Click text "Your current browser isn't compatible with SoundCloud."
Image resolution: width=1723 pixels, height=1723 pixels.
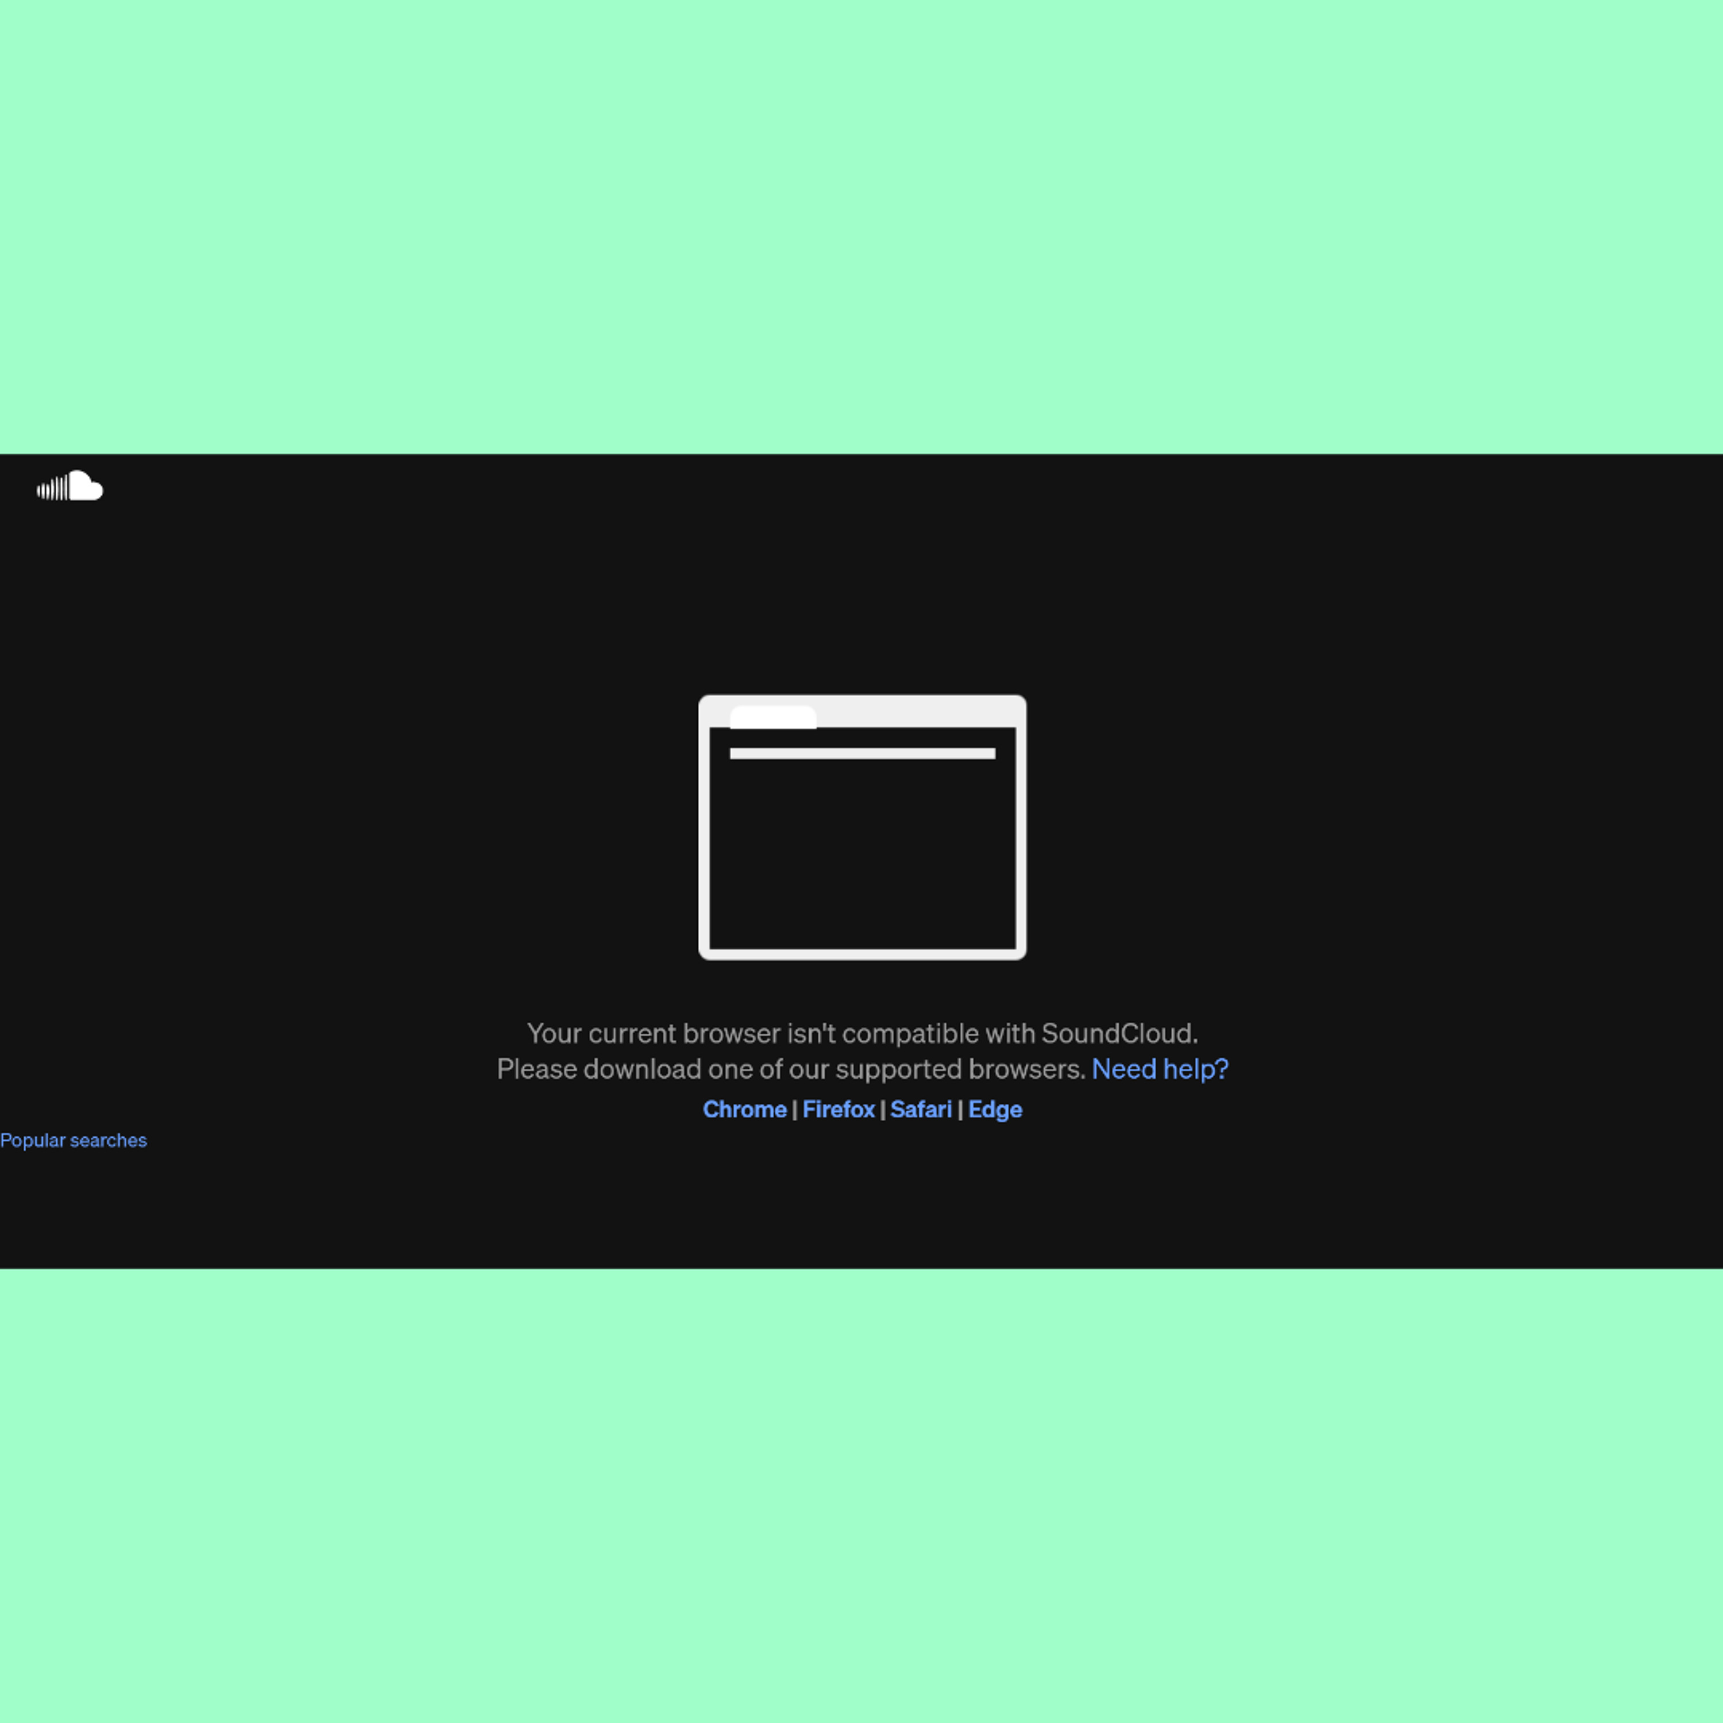(863, 1034)
